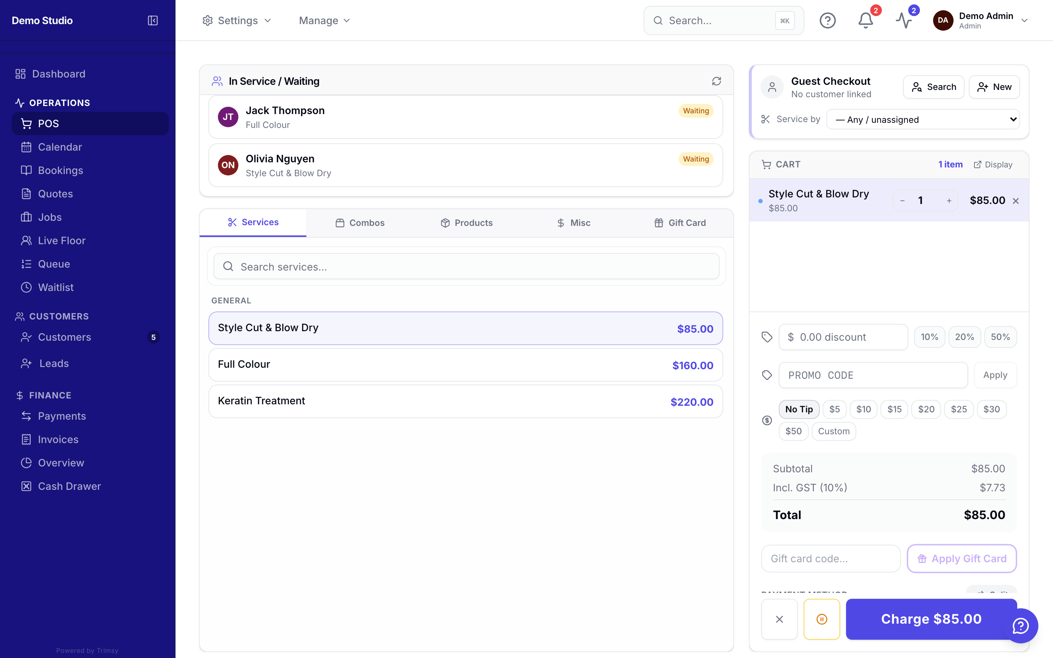Open Cash Drawer page
The width and height of the screenshot is (1053, 658).
click(x=90, y=486)
